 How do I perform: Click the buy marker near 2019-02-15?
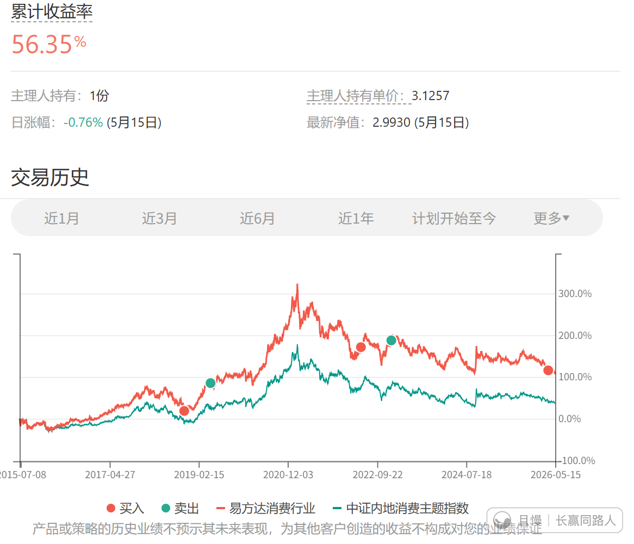click(x=184, y=411)
